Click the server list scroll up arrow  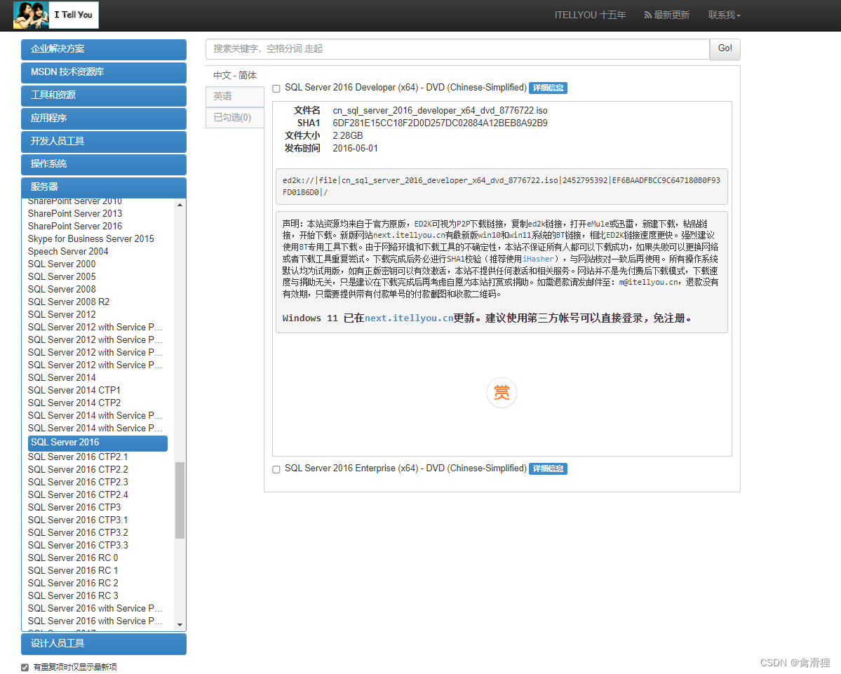click(x=180, y=205)
